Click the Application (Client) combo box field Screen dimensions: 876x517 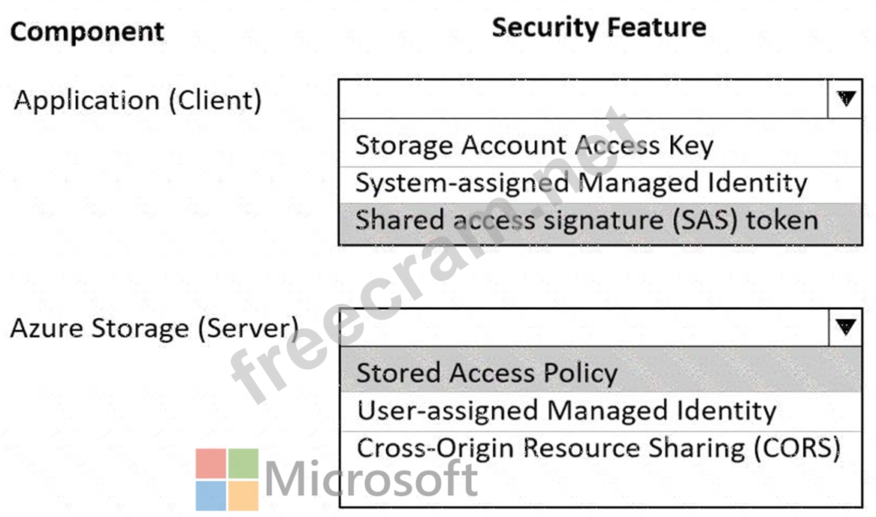[x=583, y=99]
